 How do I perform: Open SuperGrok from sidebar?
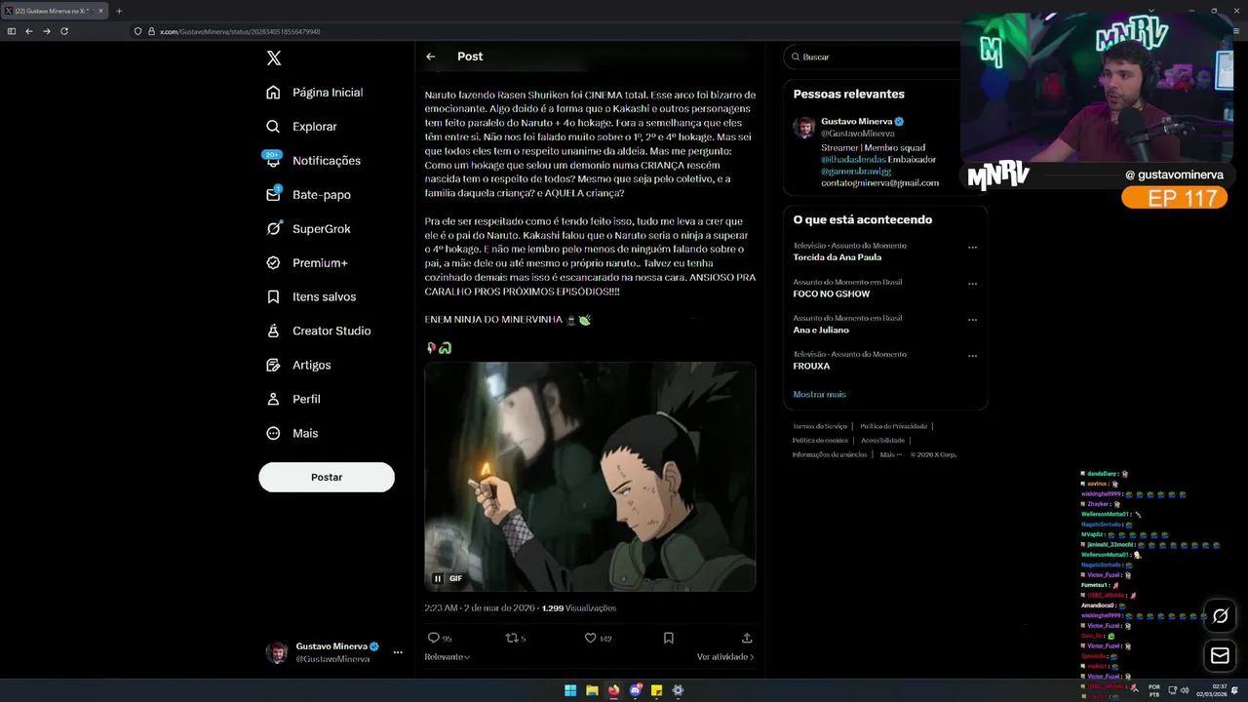click(x=308, y=229)
